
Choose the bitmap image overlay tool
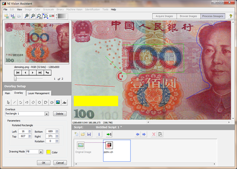[x=58, y=102]
